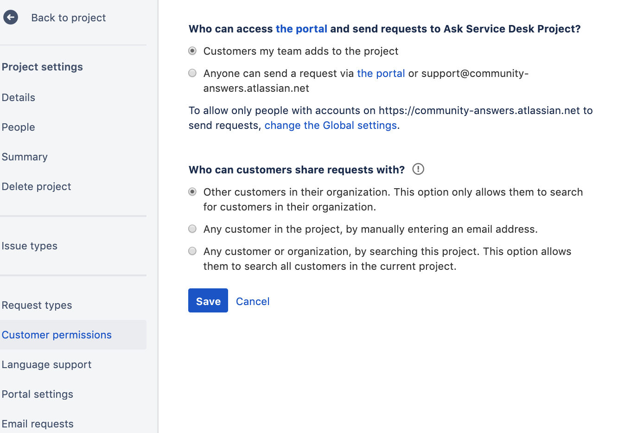Select 'Customers my team adds to the project'
This screenshot has width=624, height=433.
[x=192, y=51]
